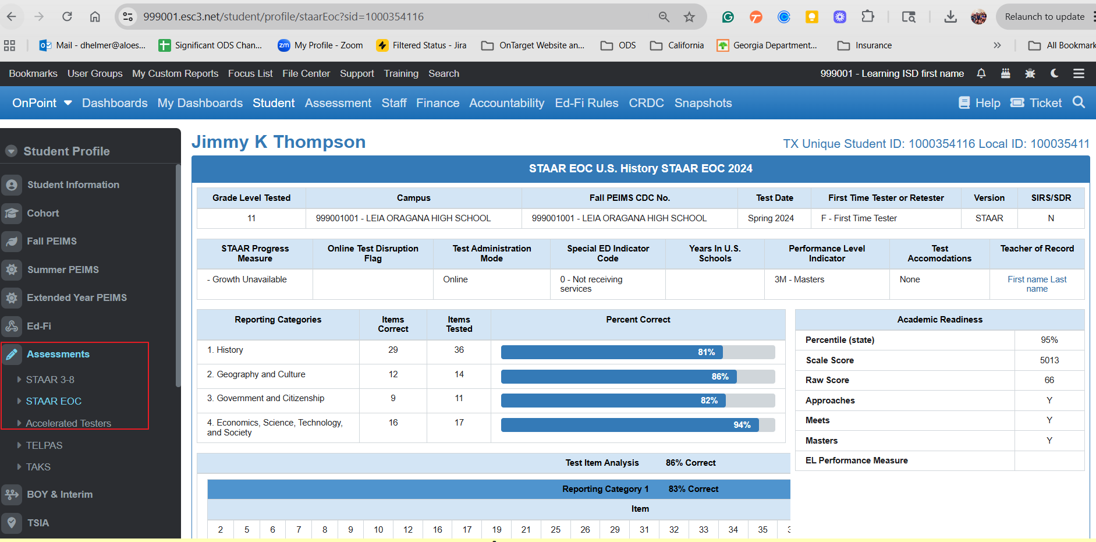This screenshot has width=1096, height=542.
Task: Open notifications with the bell icon
Action: coord(981,73)
